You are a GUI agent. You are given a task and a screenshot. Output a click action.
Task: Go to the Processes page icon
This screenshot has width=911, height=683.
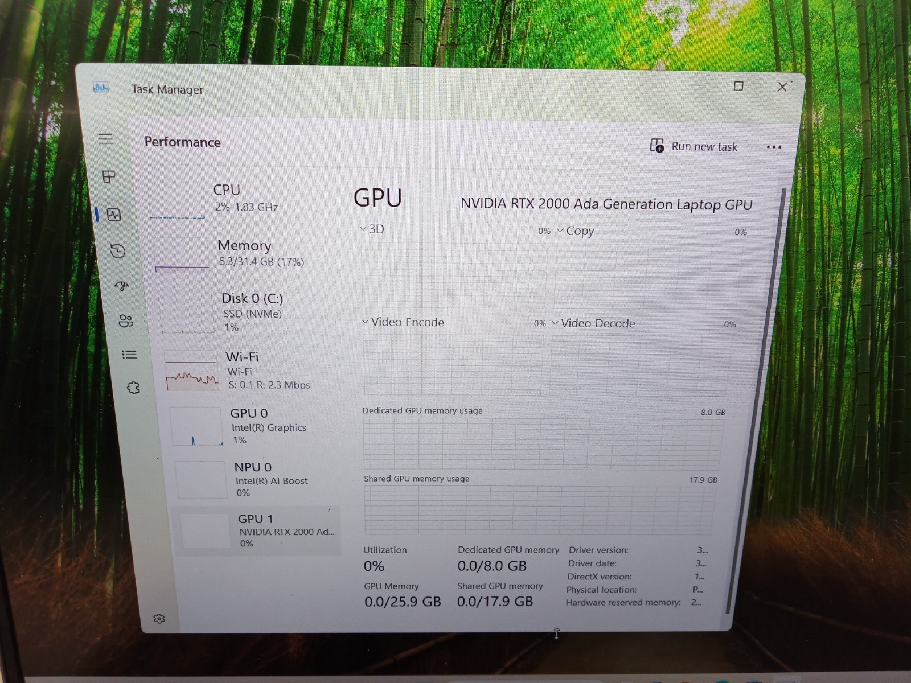109,176
